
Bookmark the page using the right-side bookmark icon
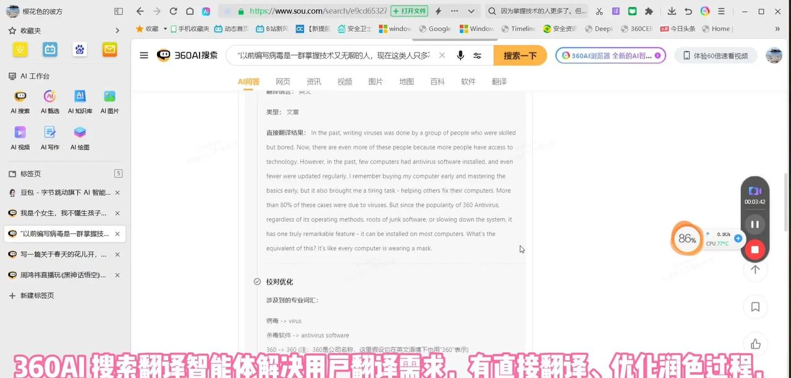[x=755, y=307]
